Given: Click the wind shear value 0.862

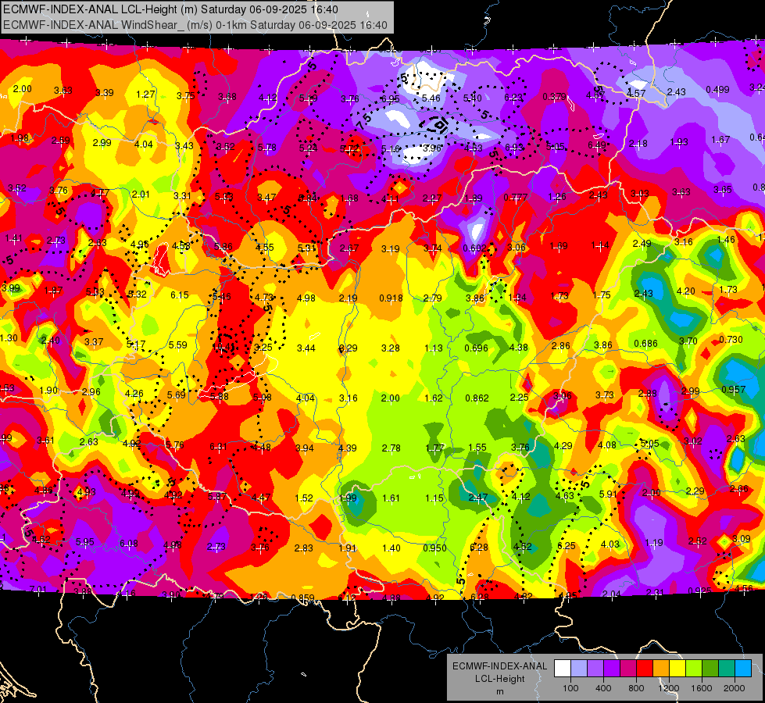Looking at the screenshot, I should tap(477, 398).
